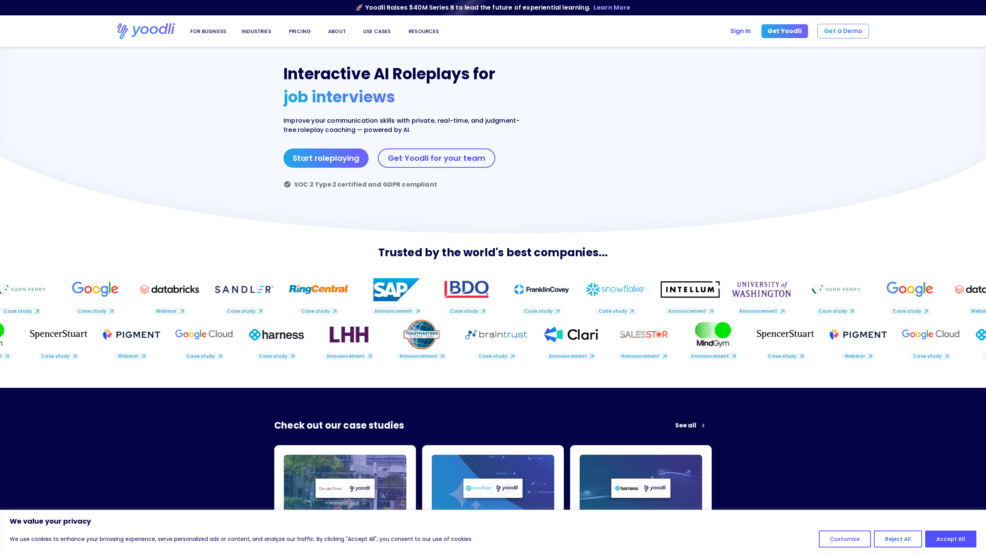Viewport: 986px width, 554px height.
Task: Click the BDO logo
Action: tap(466, 289)
